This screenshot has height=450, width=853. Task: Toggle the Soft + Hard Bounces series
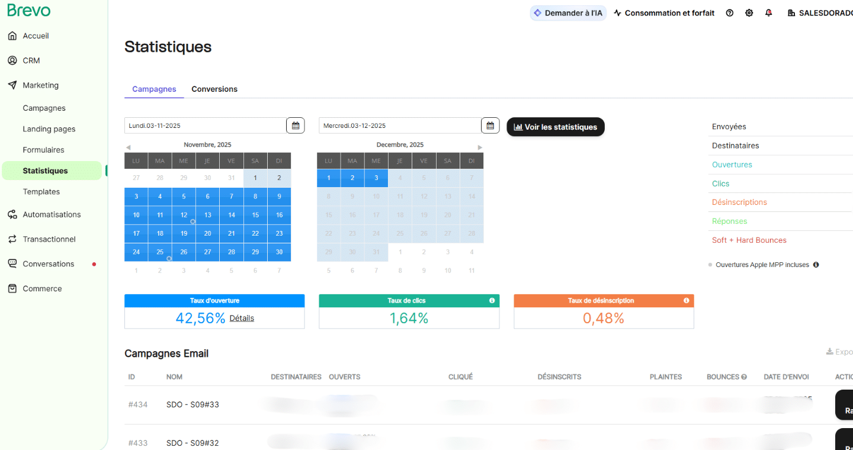pos(749,240)
